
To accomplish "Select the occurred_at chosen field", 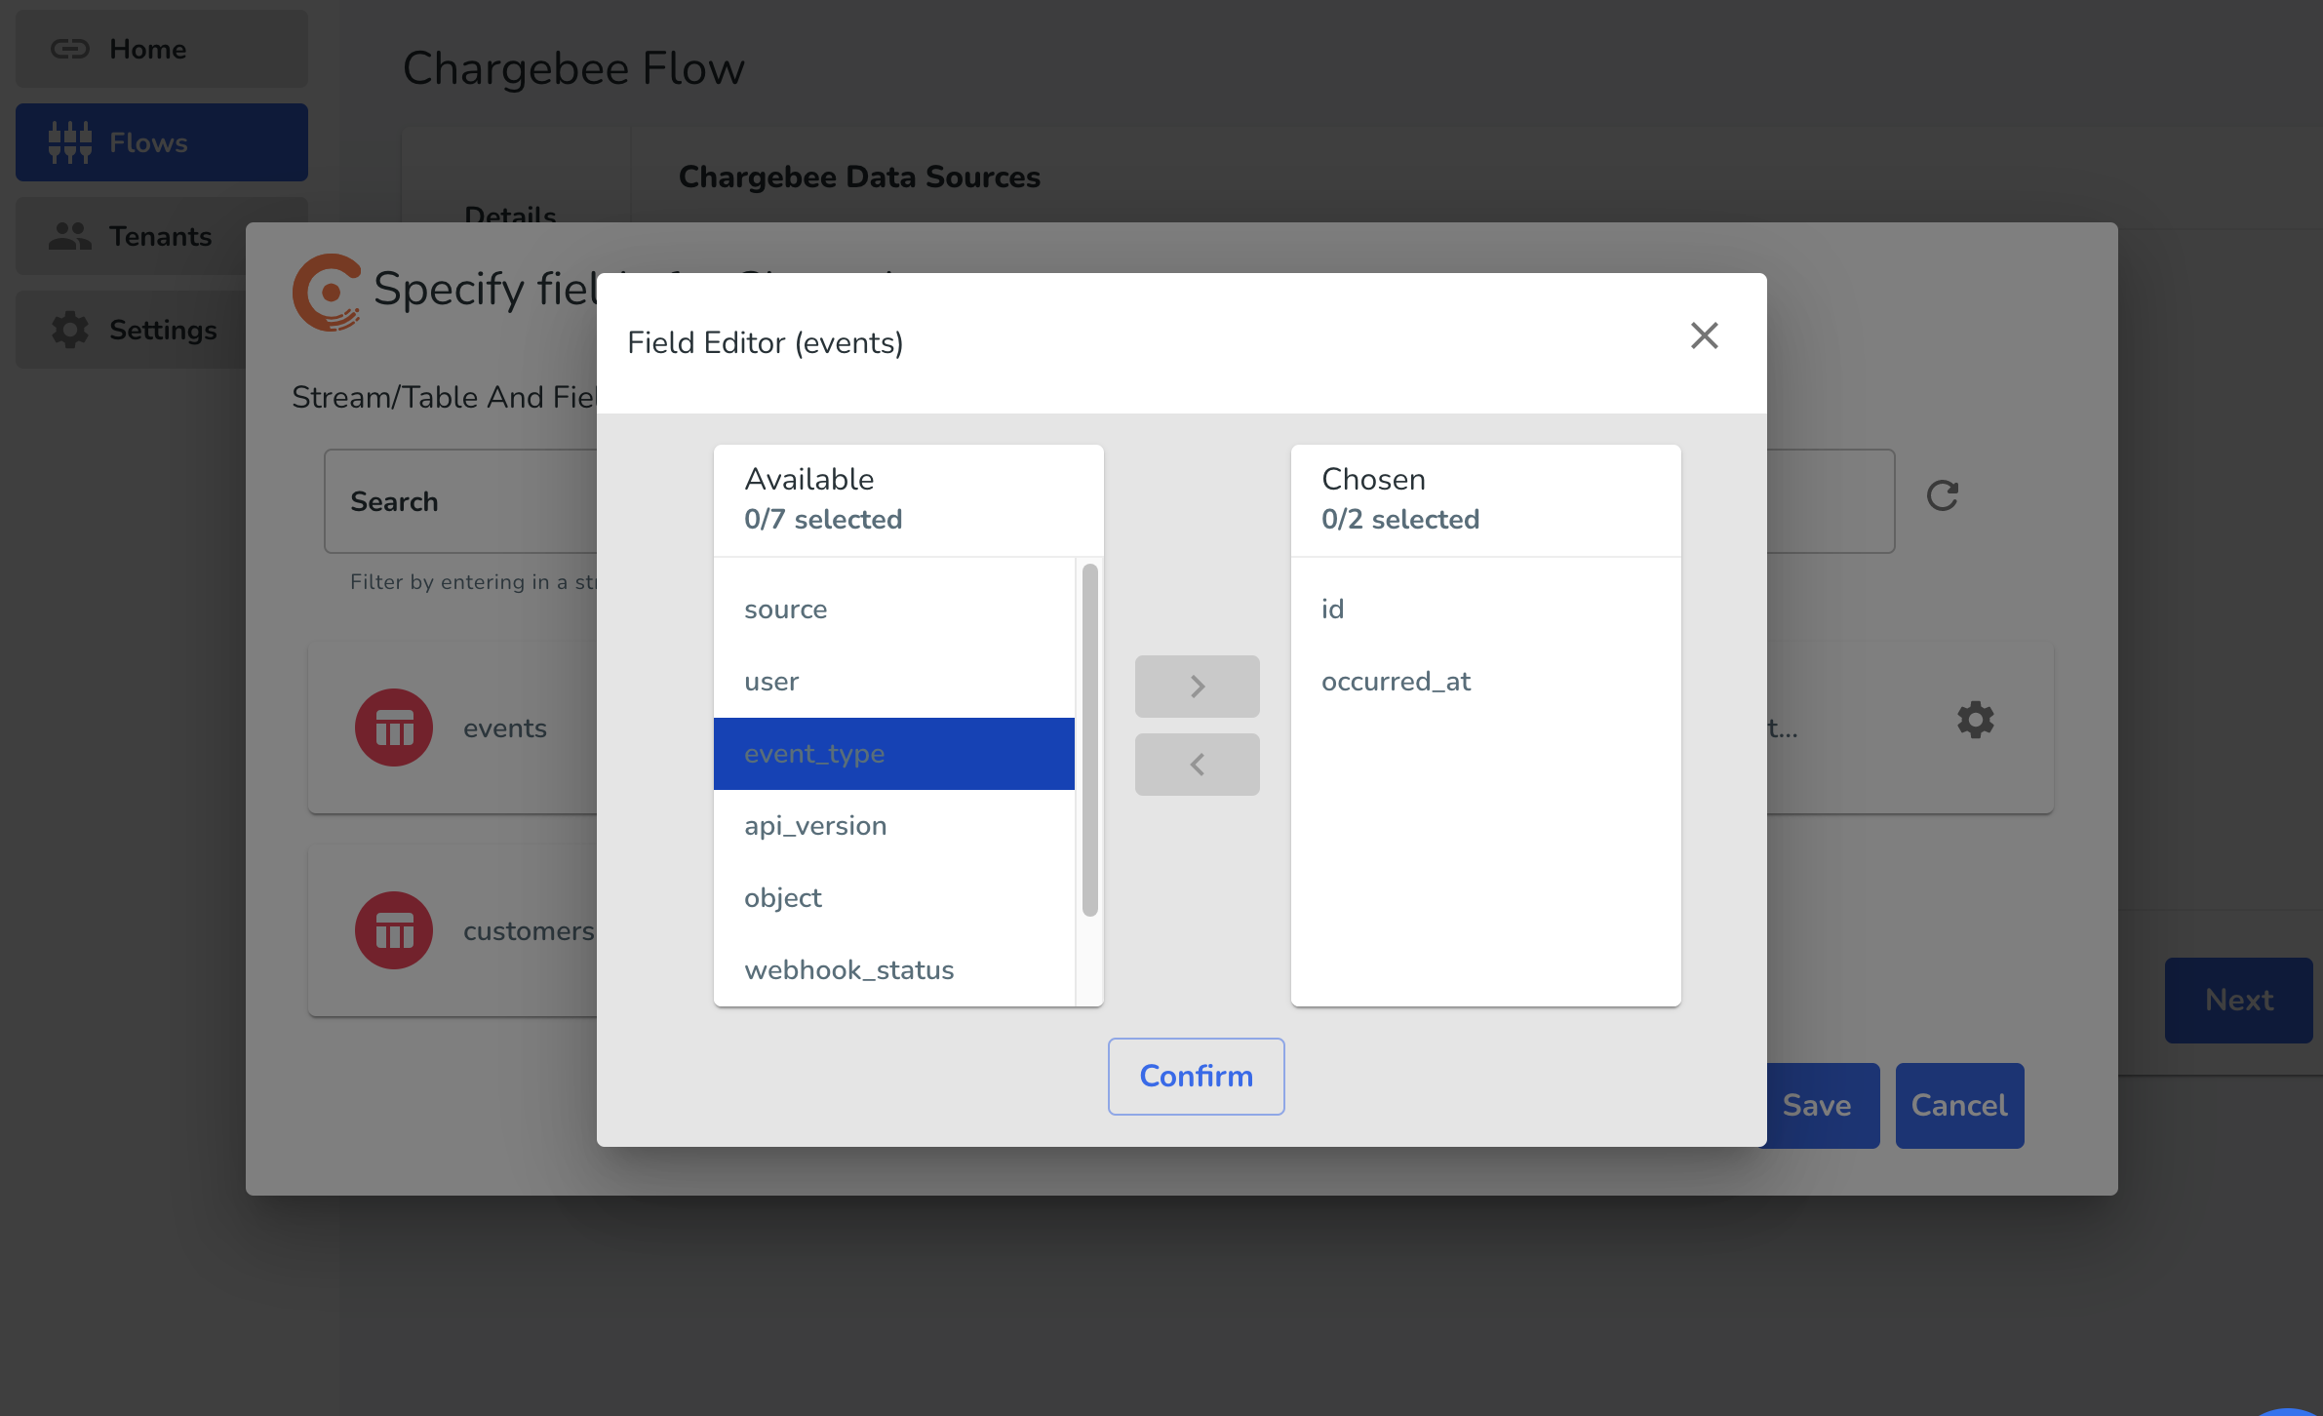I will (1485, 682).
